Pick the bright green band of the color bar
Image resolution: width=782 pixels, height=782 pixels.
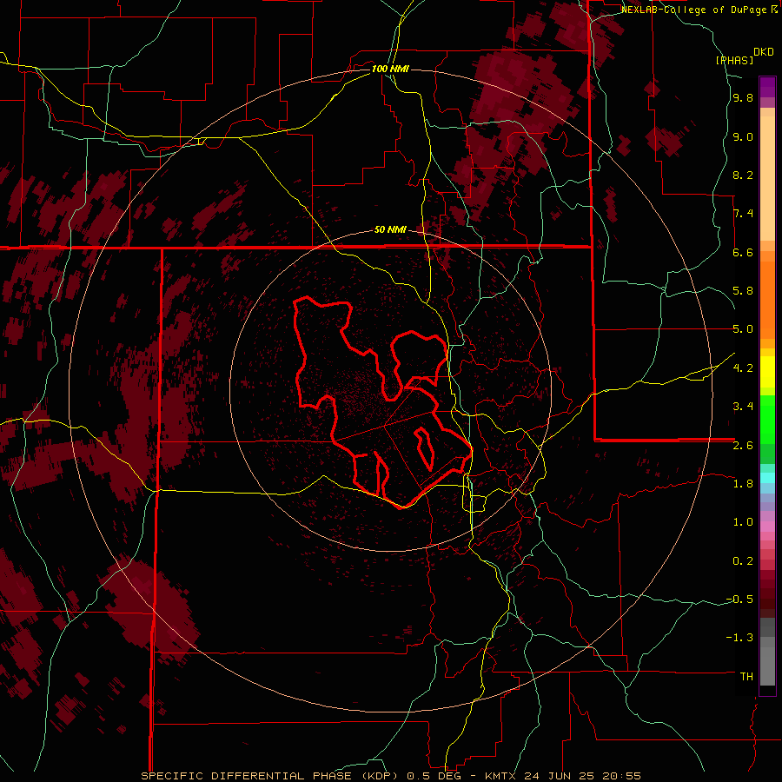767,420
